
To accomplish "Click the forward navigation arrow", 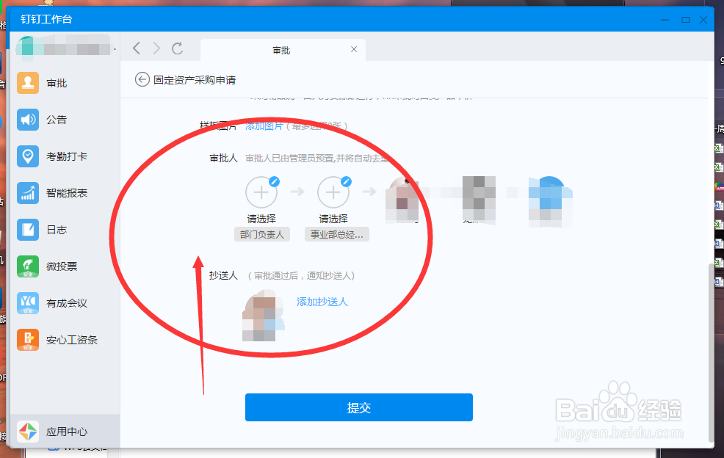I will 157,48.
